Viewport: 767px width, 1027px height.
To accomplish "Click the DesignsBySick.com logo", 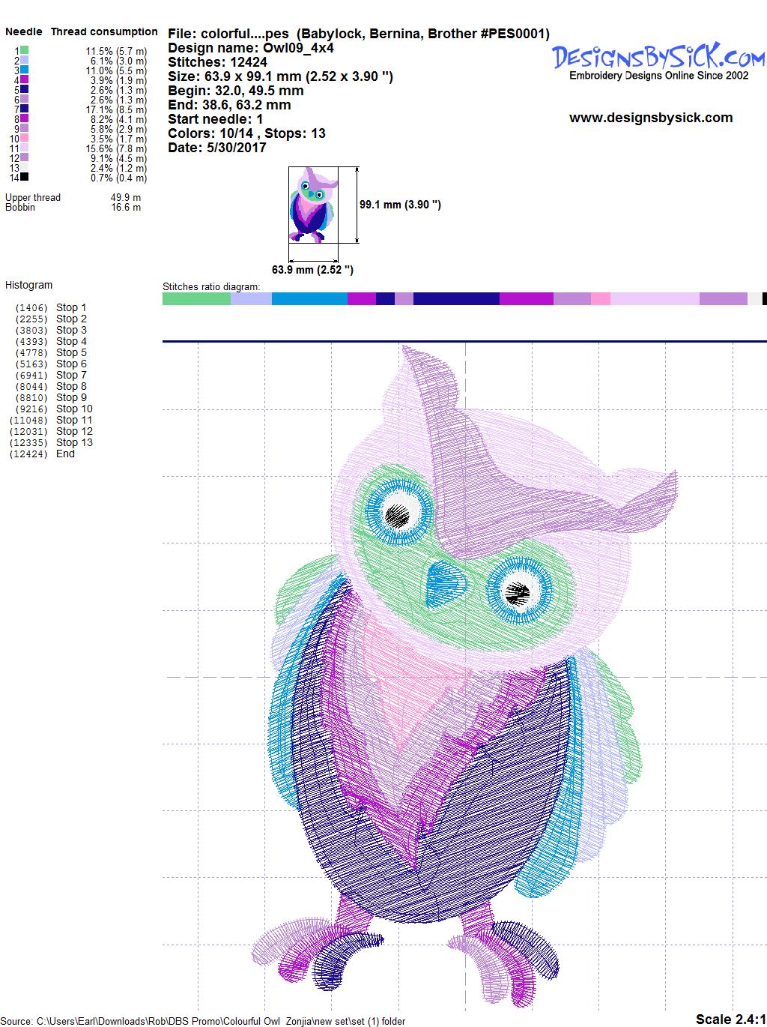I will [658, 57].
